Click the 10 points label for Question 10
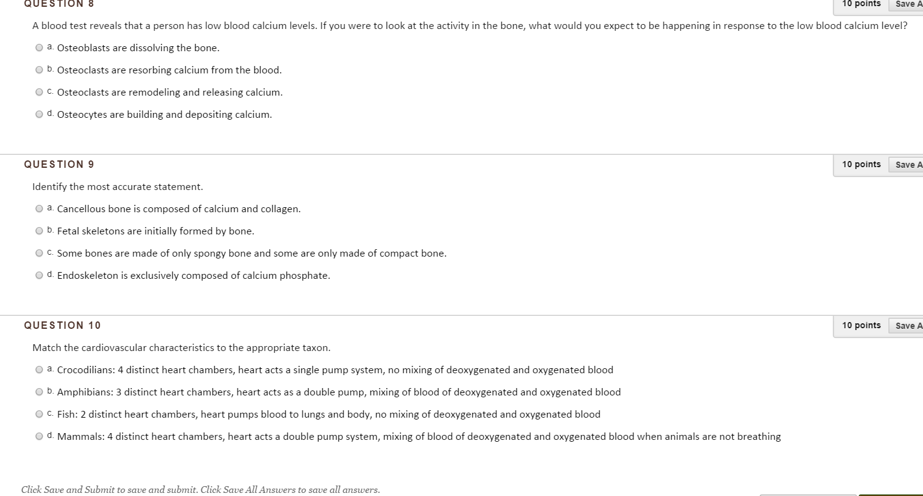Screen dimensions: 923x496 click(x=861, y=325)
